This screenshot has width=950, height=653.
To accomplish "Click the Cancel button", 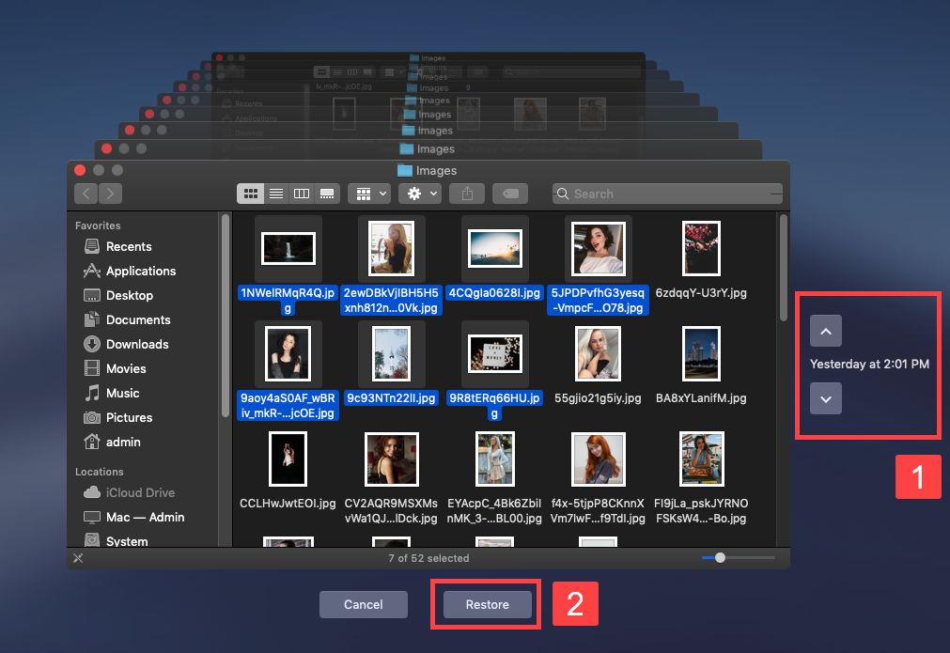I will [363, 604].
